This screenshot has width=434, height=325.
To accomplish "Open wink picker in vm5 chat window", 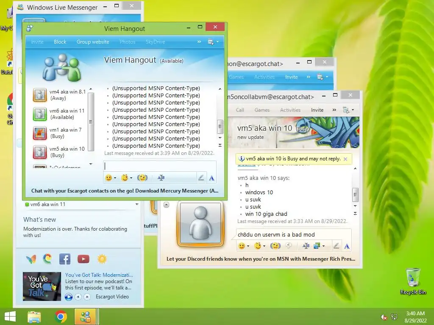I will click(258, 246).
